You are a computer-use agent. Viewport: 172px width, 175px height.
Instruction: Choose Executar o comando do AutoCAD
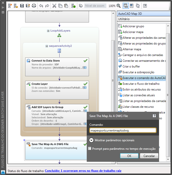(x=142, y=78)
